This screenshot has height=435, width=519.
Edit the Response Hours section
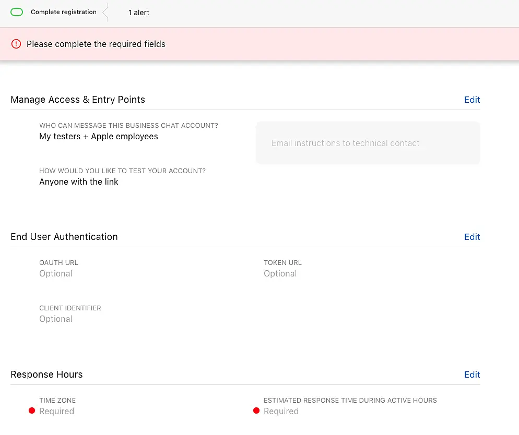(x=471, y=374)
